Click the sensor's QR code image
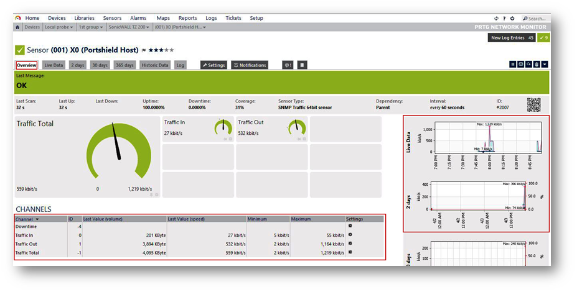Screen dimensions: 577x292 533,104
